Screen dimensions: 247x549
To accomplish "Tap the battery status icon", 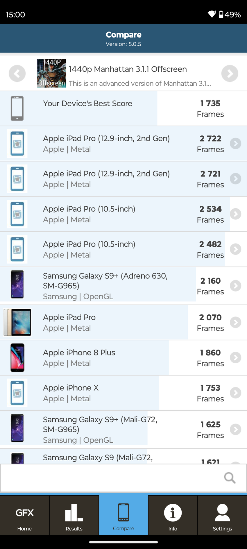I will click(x=221, y=14).
